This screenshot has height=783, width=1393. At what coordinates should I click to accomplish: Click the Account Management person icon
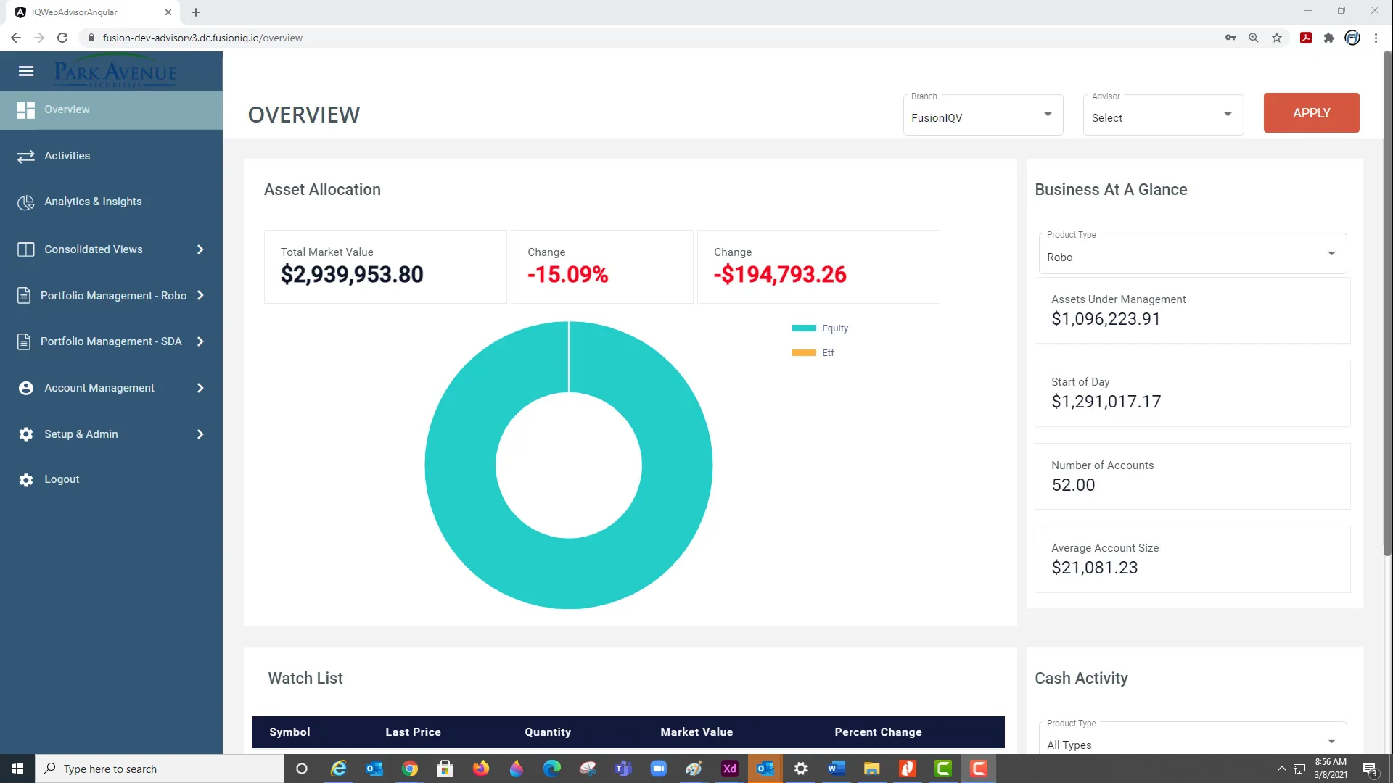[26, 388]
